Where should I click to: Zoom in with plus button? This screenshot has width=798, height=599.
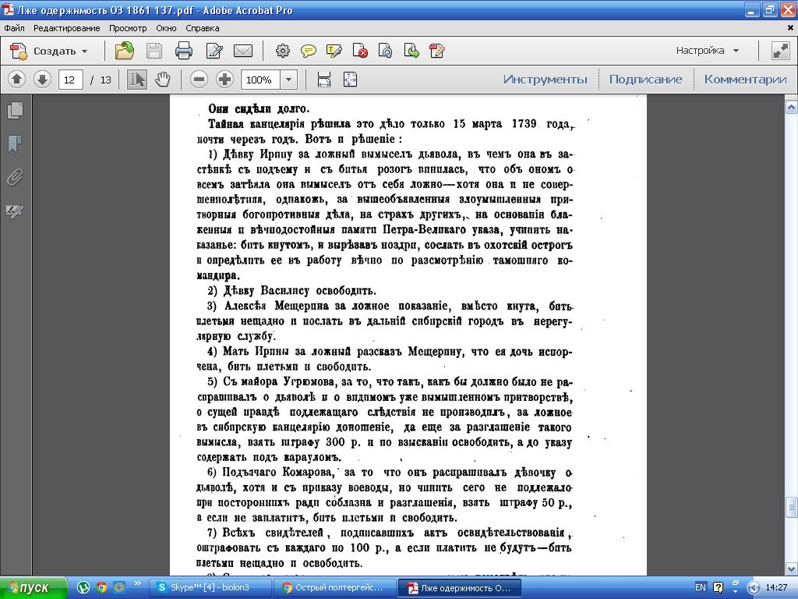(x=224, y=80)
